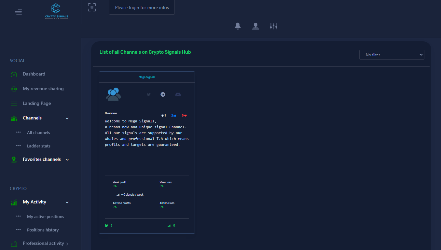The image size is (441, 250).
Task: Expand the Favorites channels chevron
Action: point(67,160)
